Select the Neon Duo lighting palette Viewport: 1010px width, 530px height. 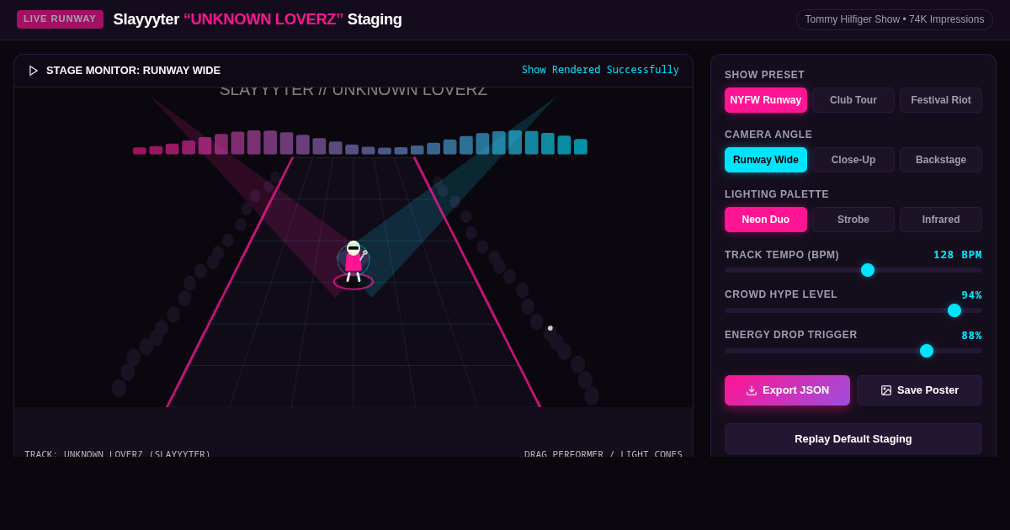click(x=766, y=220)
